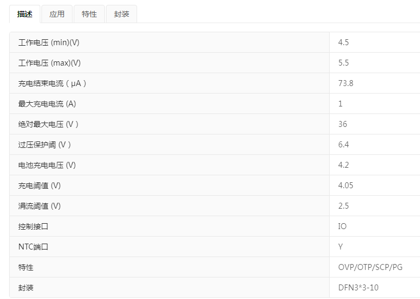
Task: Select the 特性 tab
Action: pyautogui.click(x=89, y=15)
